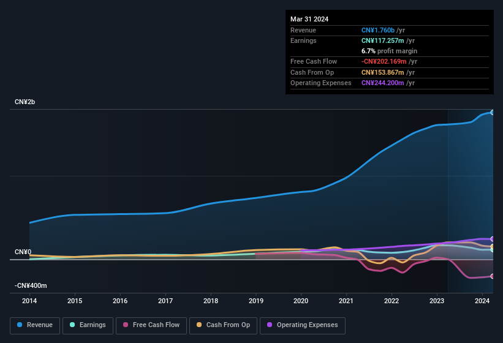Click the 2021 x-axis label
Screen dimensions: 503x343
pos(346,301)
